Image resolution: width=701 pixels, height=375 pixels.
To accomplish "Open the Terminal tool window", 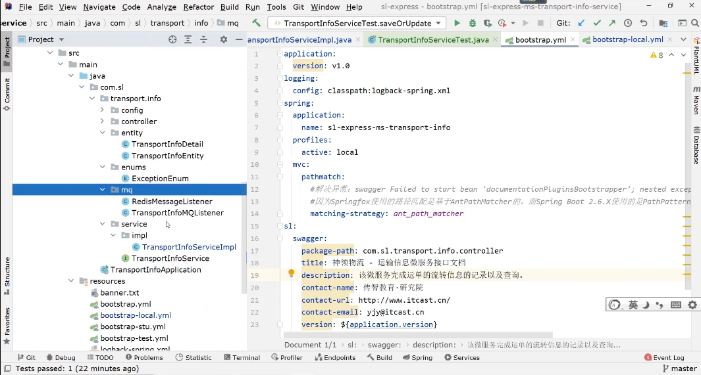I will coord(242,358).
